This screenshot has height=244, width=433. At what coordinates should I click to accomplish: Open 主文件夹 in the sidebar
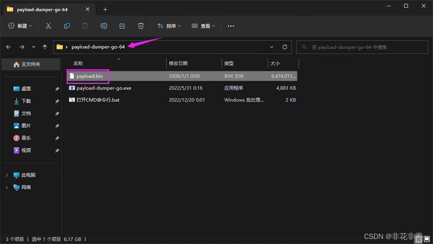click(x=31, y=64)
